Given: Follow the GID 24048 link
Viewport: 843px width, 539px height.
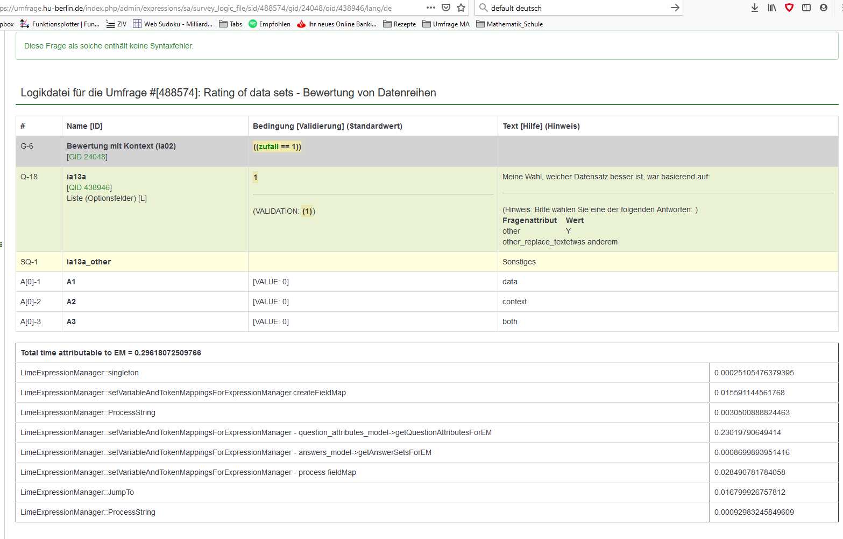Looking at the screenshot, I should click(x=87, y=157).
